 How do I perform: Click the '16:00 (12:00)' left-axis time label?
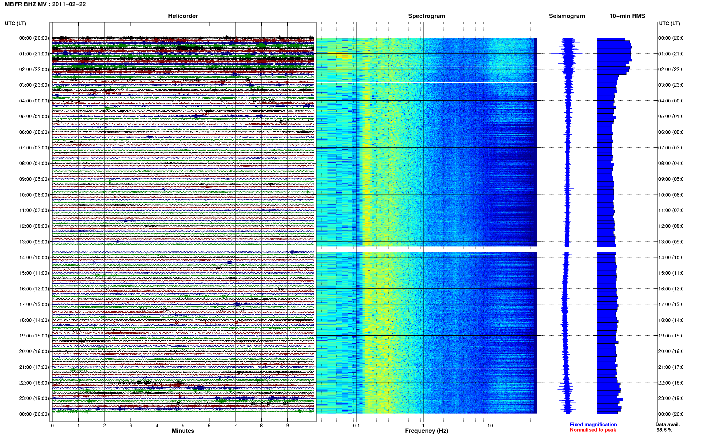coord(34,289)
